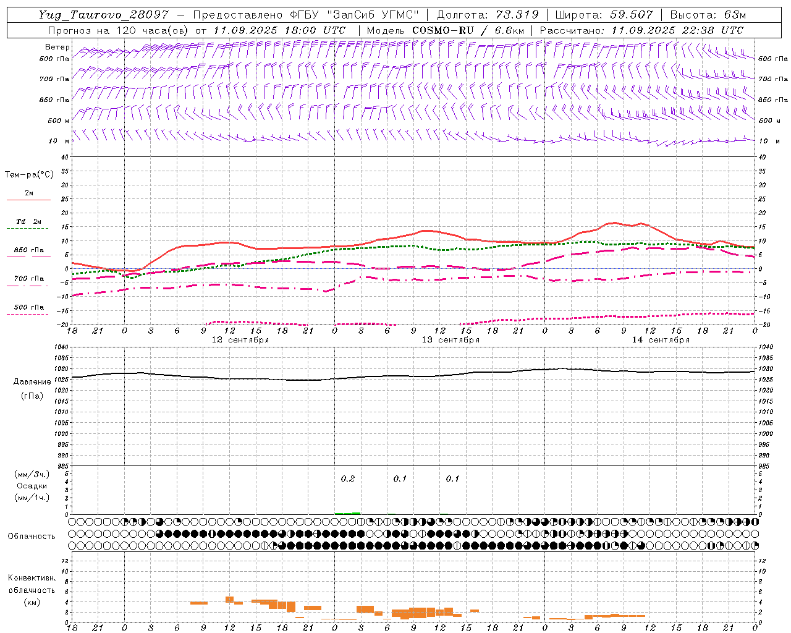
Task: Click the Рассчитано: 11.09.2025 22:38 UTC timestamp
Action: 641,30
